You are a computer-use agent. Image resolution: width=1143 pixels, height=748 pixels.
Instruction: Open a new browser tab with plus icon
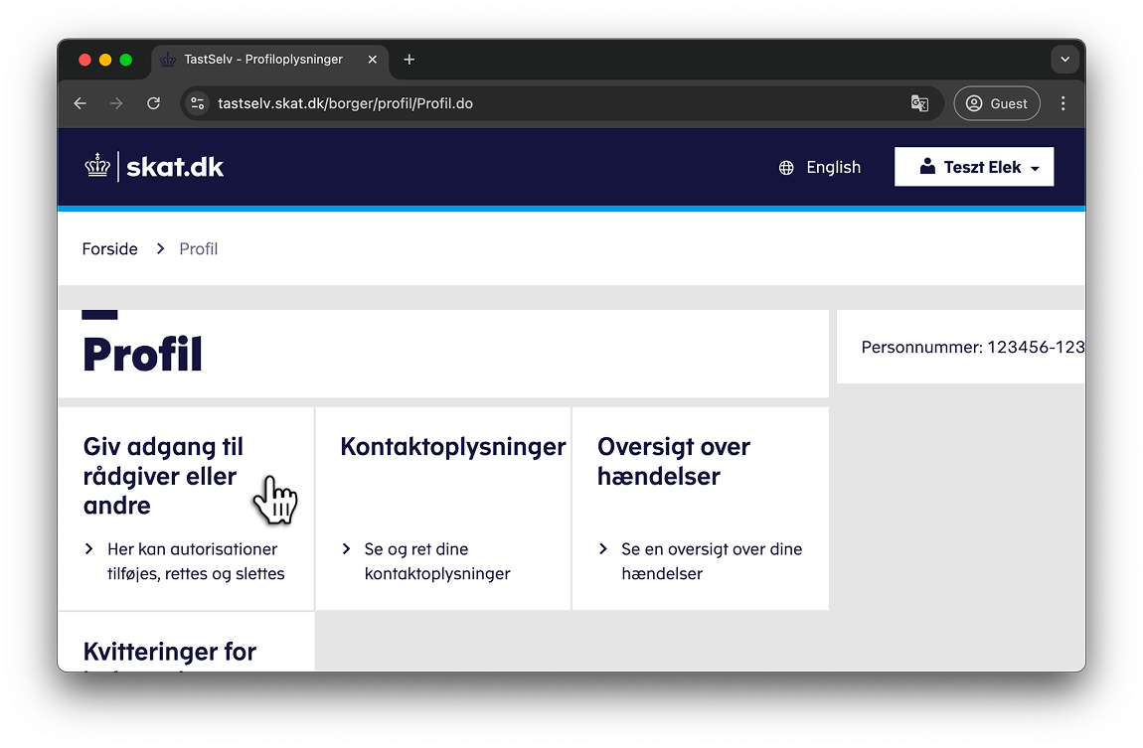click(409, 60)
